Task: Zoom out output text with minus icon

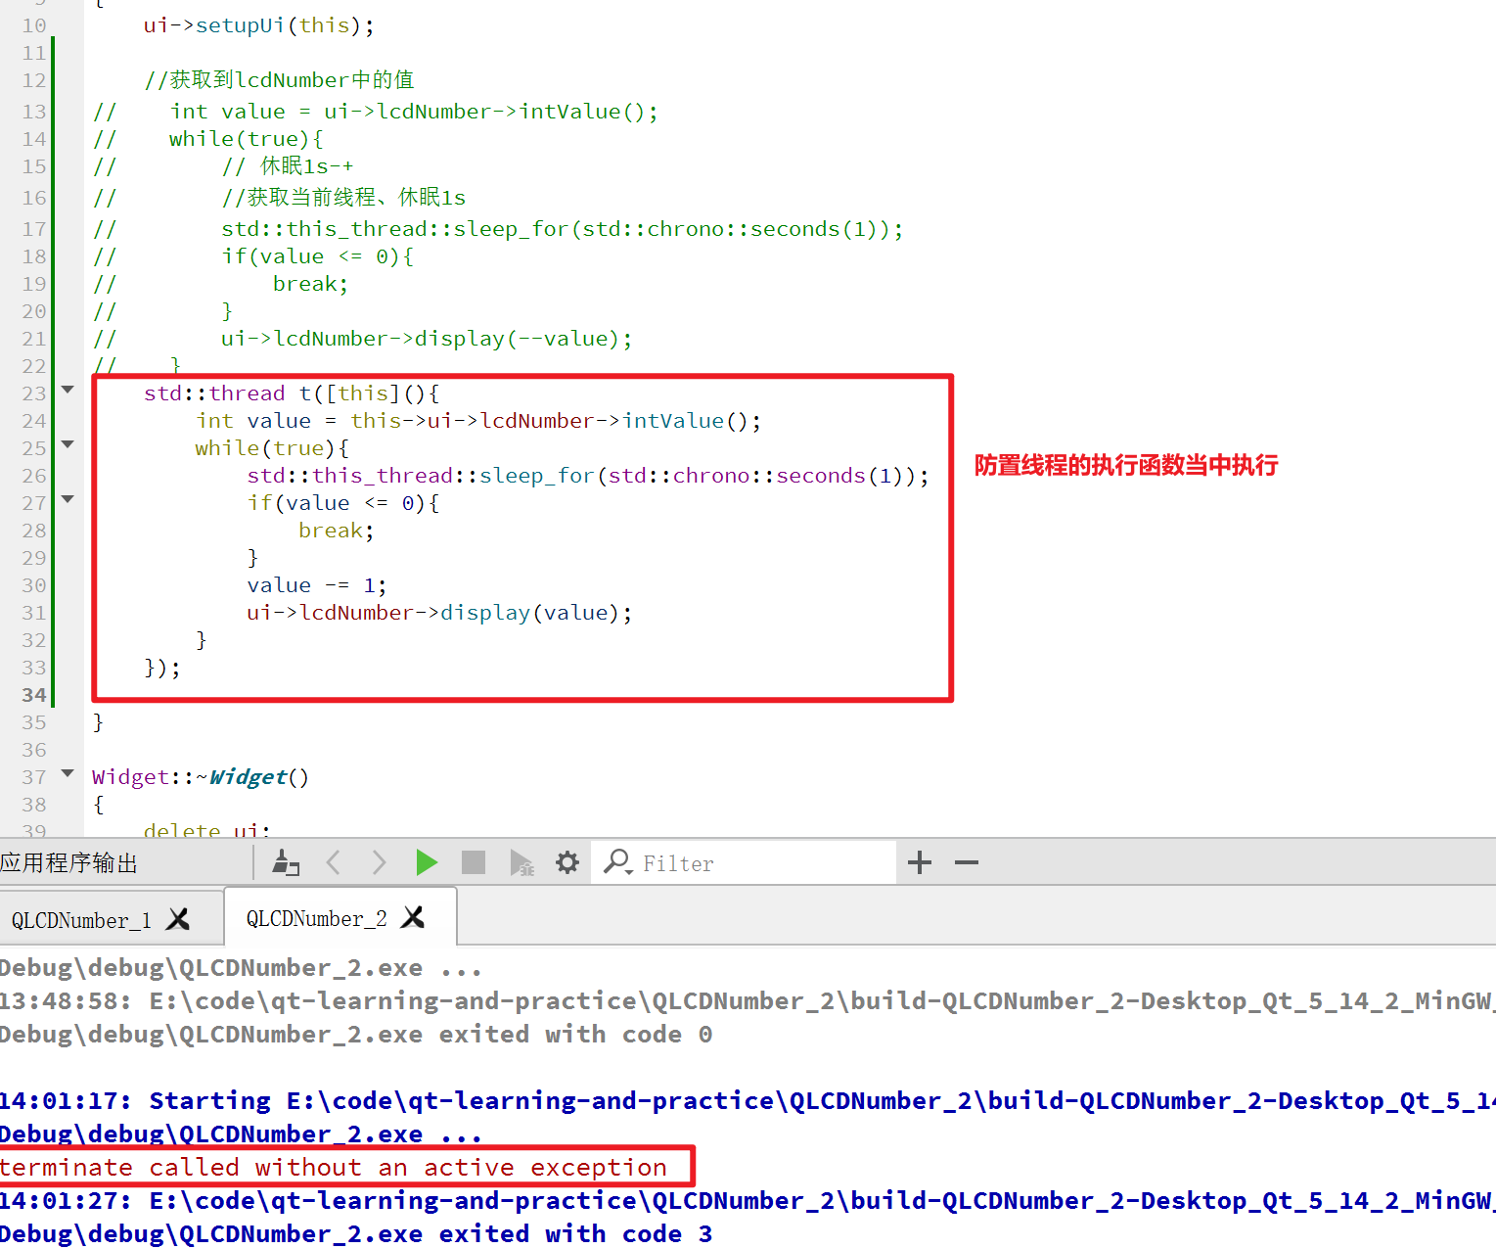Action: [x=967, y=862]
